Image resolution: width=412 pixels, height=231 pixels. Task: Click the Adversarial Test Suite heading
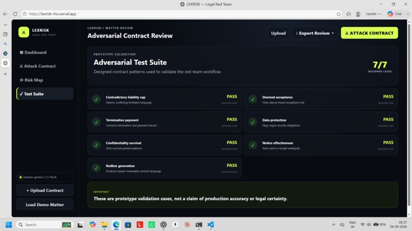pos(130,62)
